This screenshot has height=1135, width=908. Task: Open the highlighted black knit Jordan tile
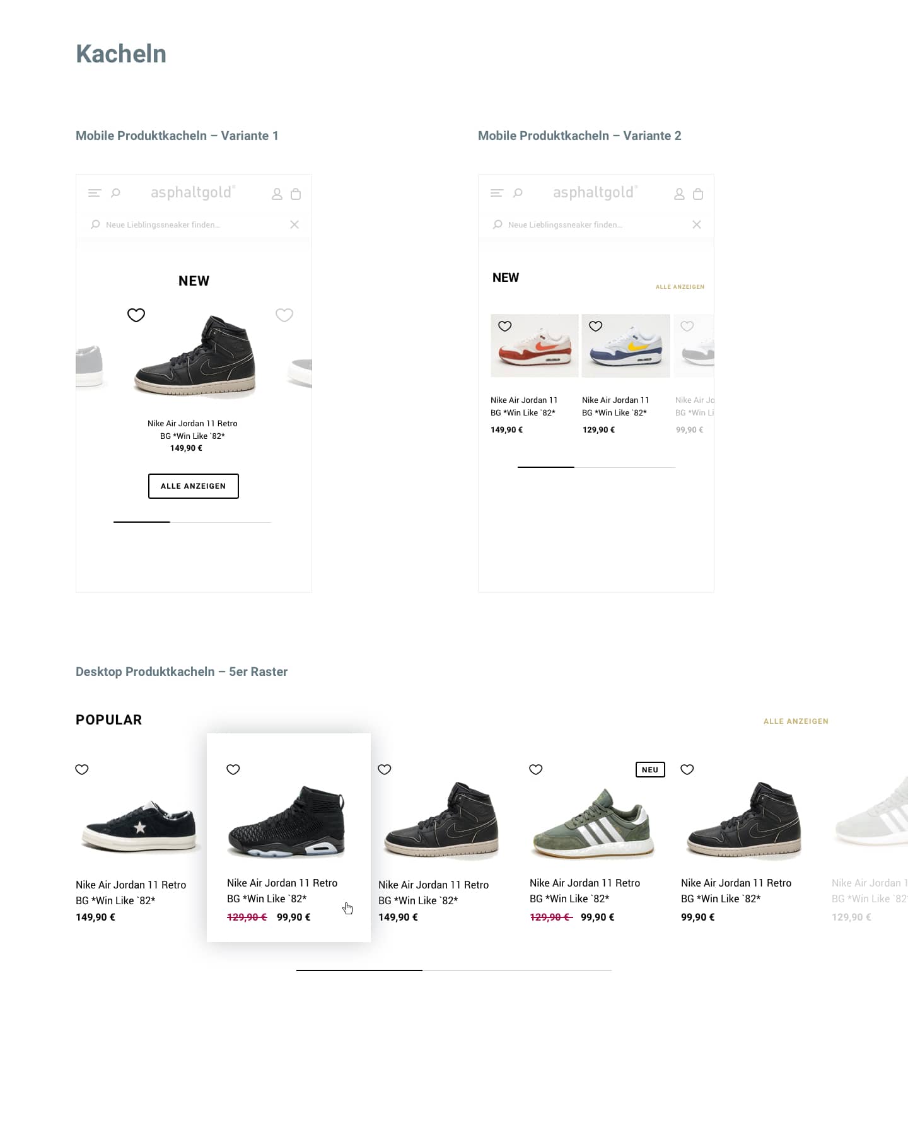pos(289,837)
